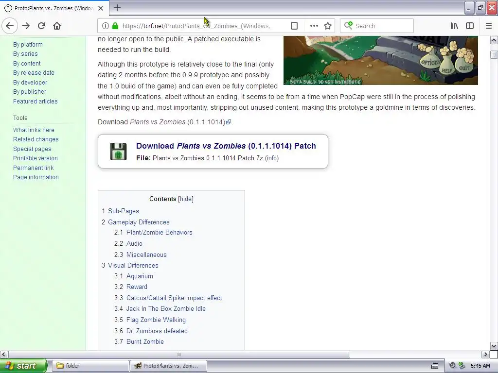This screenshot has height=373, width=498.
Task: Open Page information
Action: point(36,177)
